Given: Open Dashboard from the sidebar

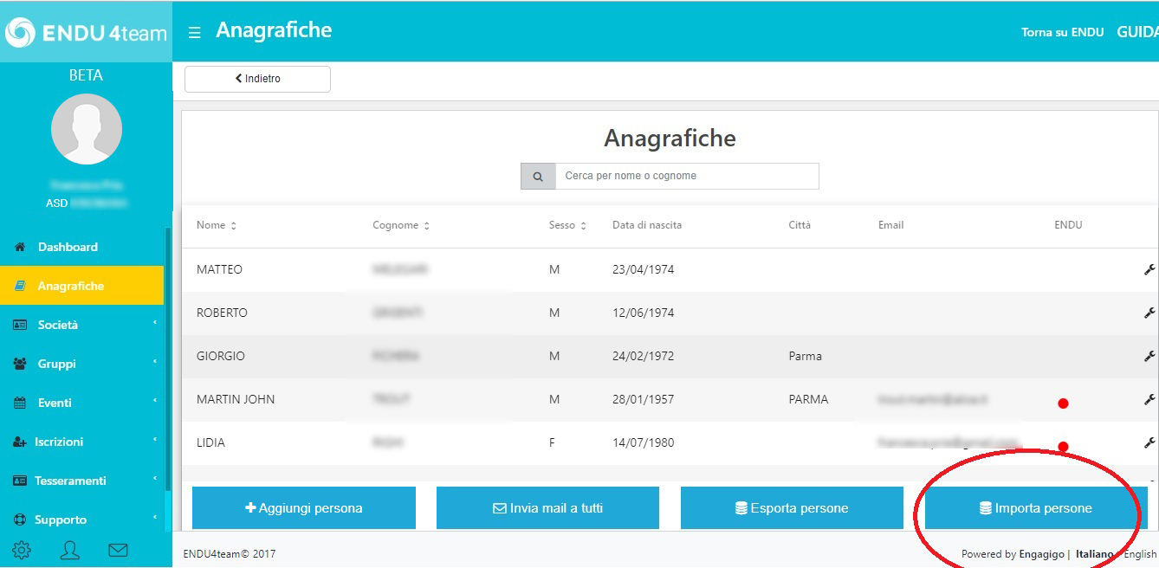Looking at the screenshot, I should click(81, 247).
